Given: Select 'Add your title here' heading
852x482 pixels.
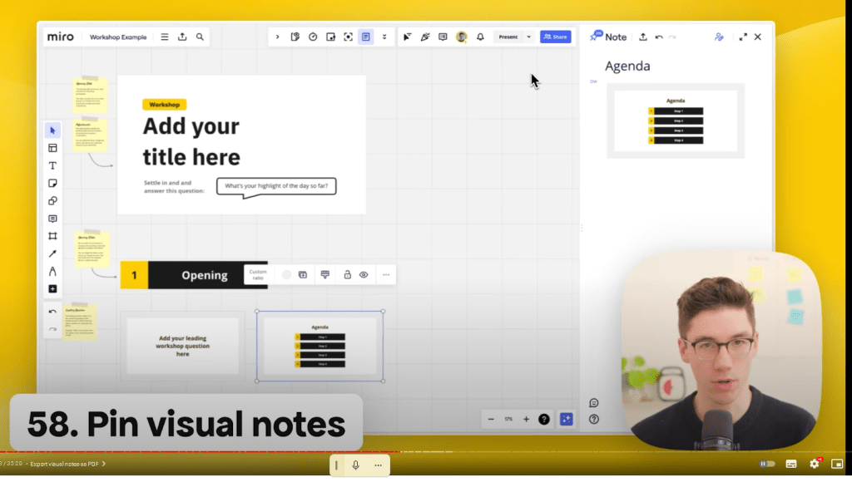Looking at the screenshot, I should click(191, 141).
